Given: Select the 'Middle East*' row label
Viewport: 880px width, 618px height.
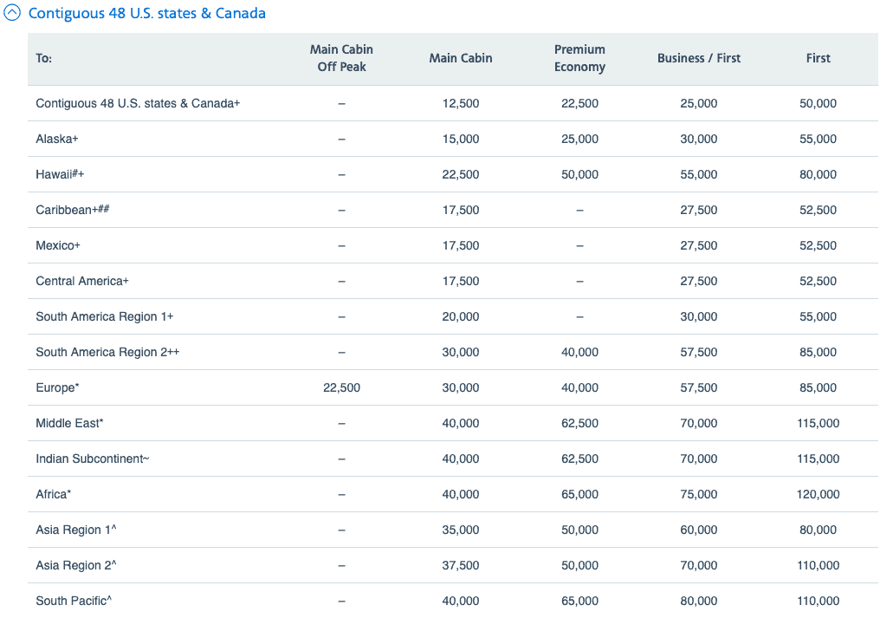Looking at the screenshot, I should coord(69,423).
